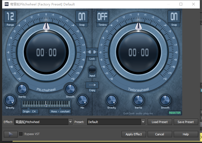Open the Mono - constant mode selector

60,112
